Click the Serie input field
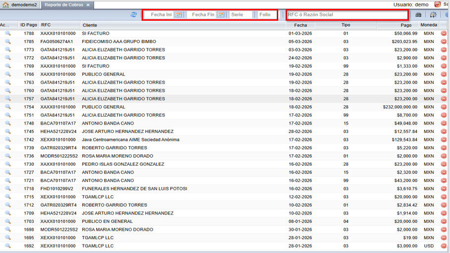Image resolution: width=450 pixels, height=253 pixels. tap(241, 15)
